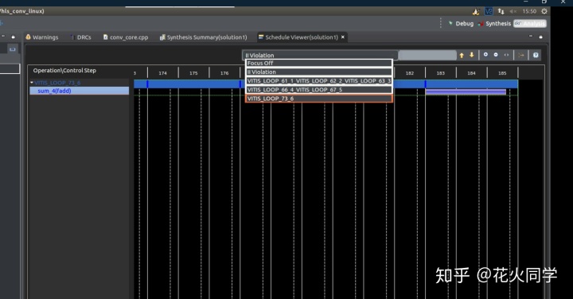Open the VNC tray icon
Screen dimensions: 573x299
489,11
